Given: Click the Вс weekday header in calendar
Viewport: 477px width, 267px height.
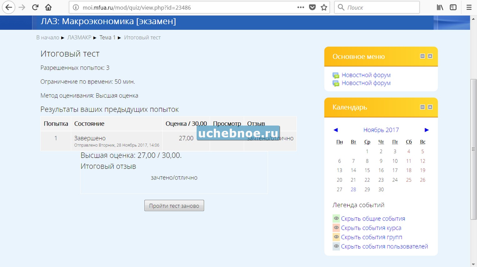Looking at the screenshot, I should pos(423,142).
